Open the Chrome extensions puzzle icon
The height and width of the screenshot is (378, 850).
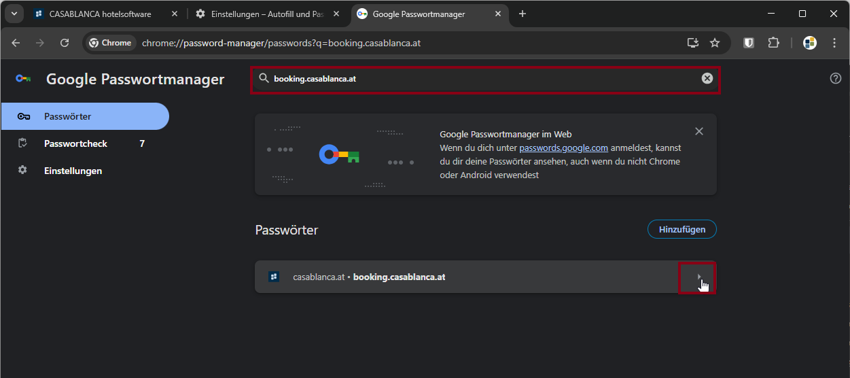click(x=773, y=43)
